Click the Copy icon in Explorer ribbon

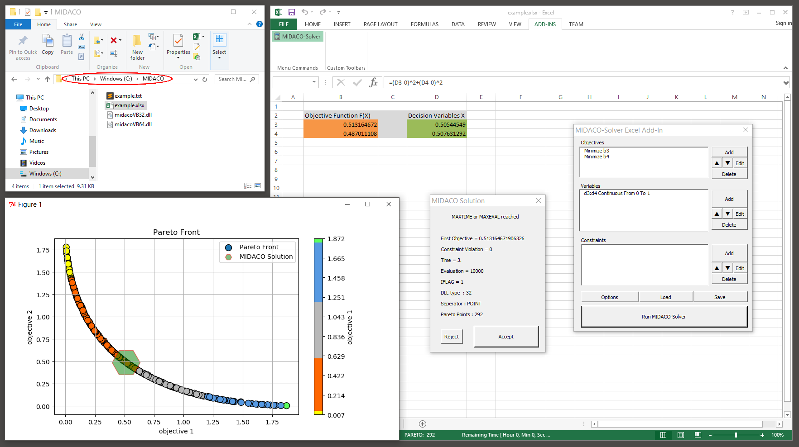[x=48, y=41]
